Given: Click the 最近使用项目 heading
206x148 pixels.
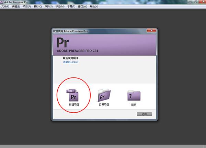Looking at the screenshot, I should pos(70,58).
